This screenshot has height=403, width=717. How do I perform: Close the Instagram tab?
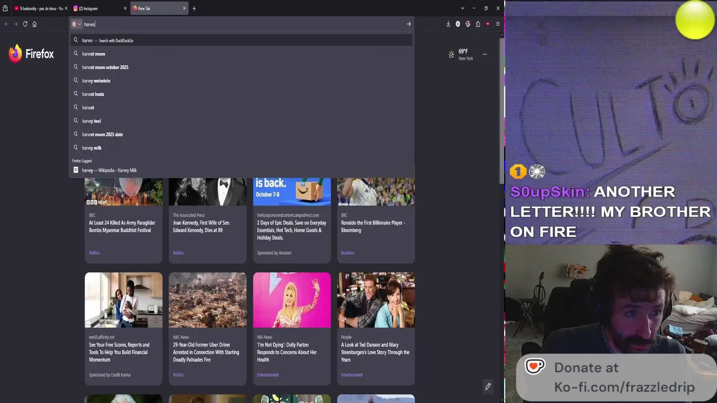pos(125,8)
